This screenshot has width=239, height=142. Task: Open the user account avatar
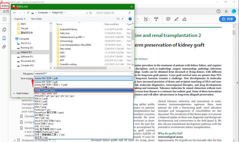tap(234, 11)
